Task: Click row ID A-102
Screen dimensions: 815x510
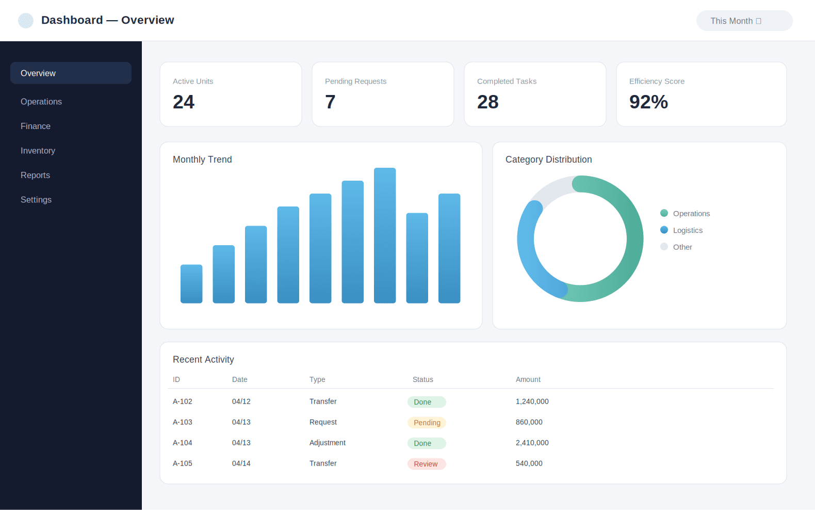Action: tap(183, 402)
